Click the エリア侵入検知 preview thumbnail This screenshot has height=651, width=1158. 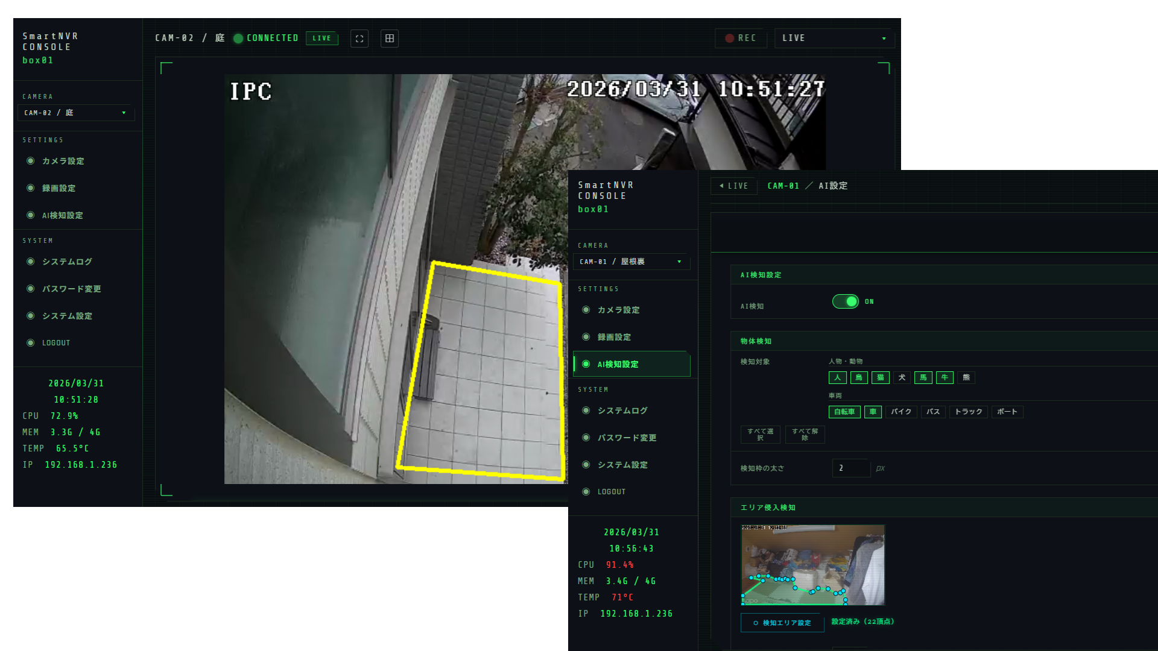pos(812,565)
